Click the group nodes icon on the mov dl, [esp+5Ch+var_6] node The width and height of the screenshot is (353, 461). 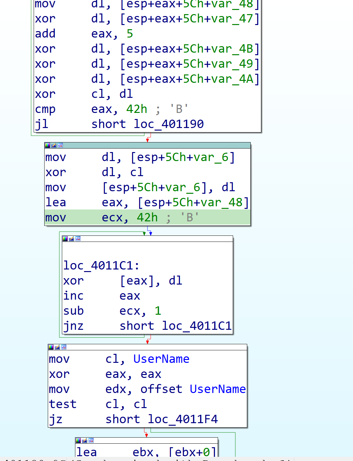tap(60, 145)
